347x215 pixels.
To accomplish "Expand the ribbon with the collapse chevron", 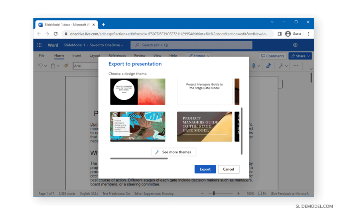I will (x=311, y=69).
